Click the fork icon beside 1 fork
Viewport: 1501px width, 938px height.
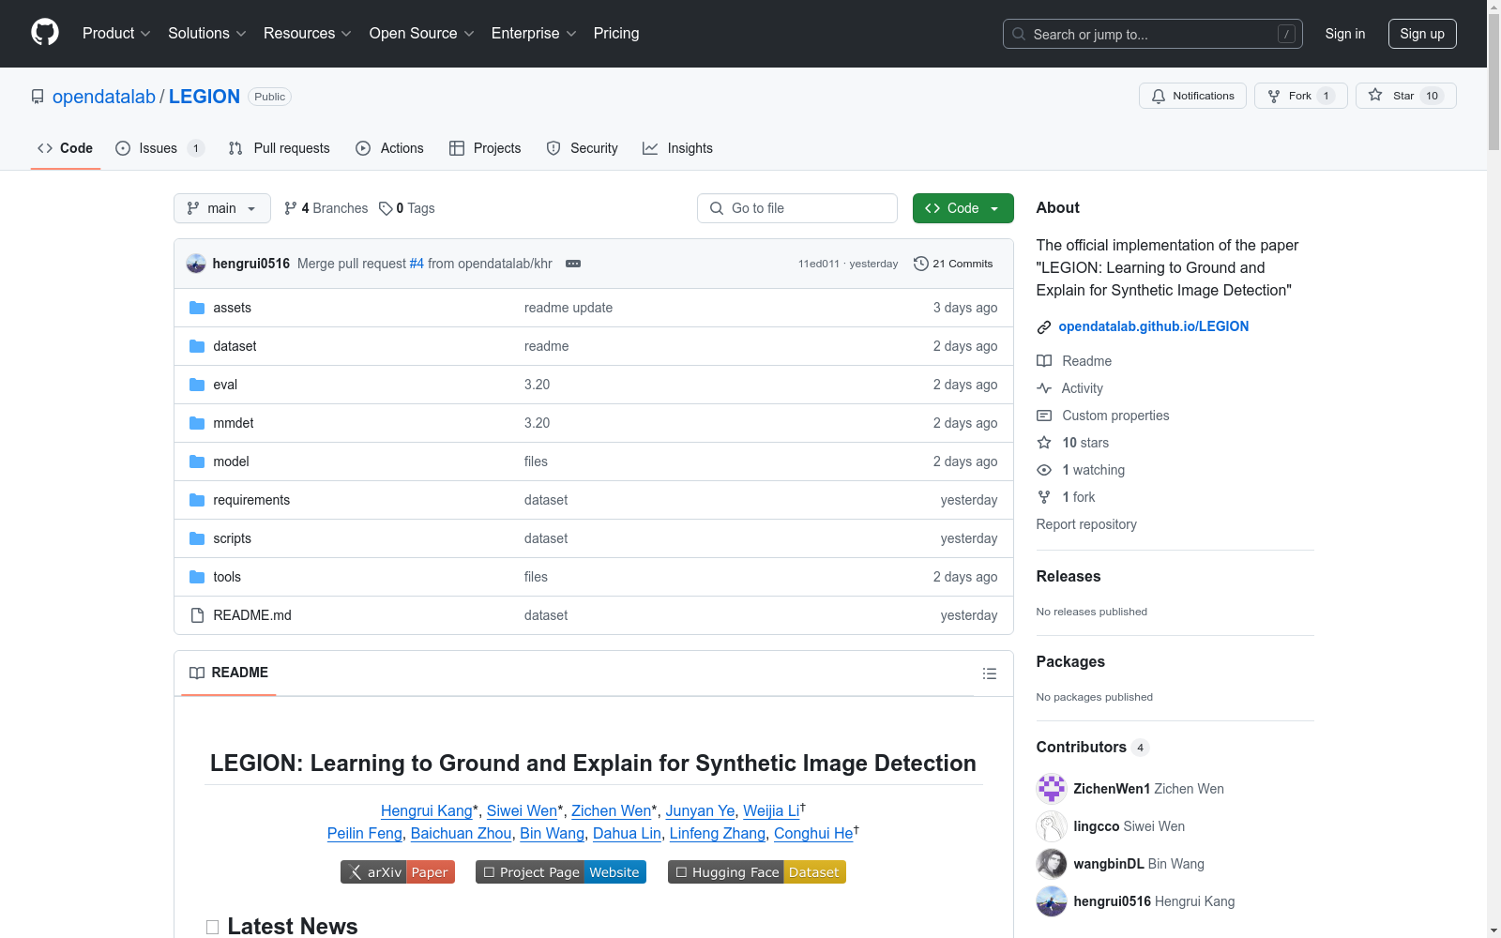1044,497
